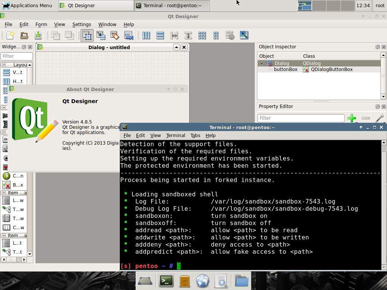
Task: Focus the Property Editor filter field
Action: tap(301, 118)
